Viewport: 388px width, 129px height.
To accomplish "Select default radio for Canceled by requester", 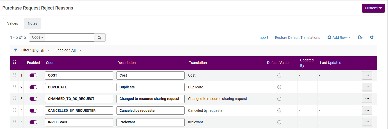I will pyautogui.click(x=279, y=110).
